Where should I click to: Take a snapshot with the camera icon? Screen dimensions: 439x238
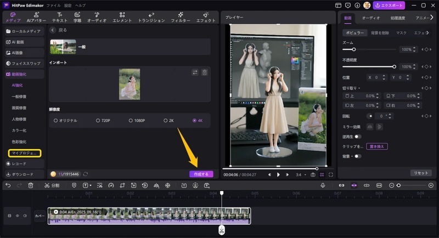click(x=313, y=174)
